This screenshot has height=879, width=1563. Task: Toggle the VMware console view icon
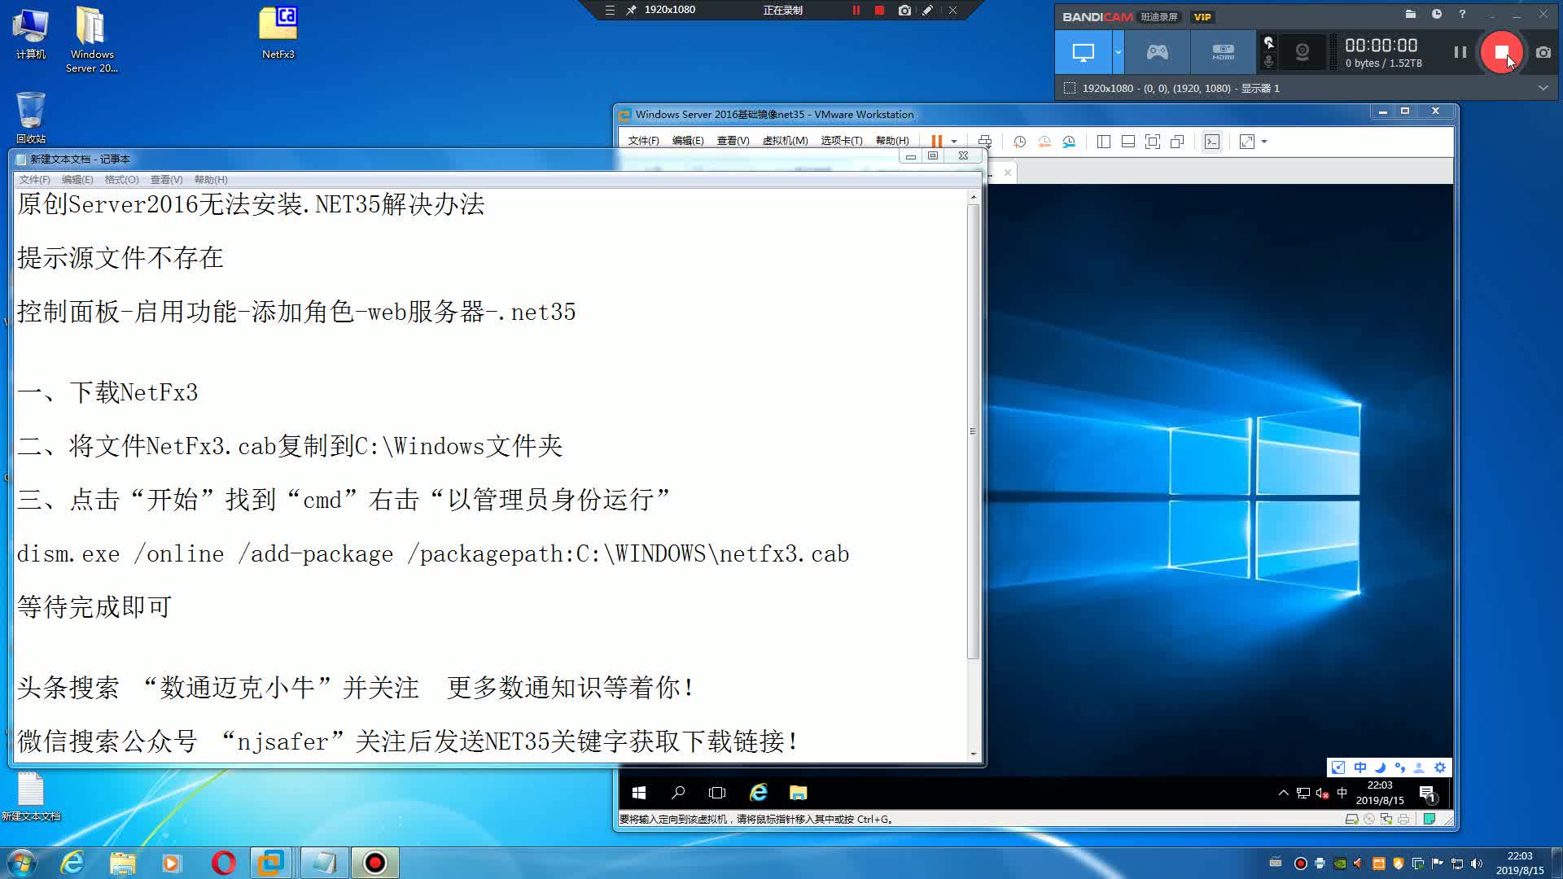pos(1212,142)
